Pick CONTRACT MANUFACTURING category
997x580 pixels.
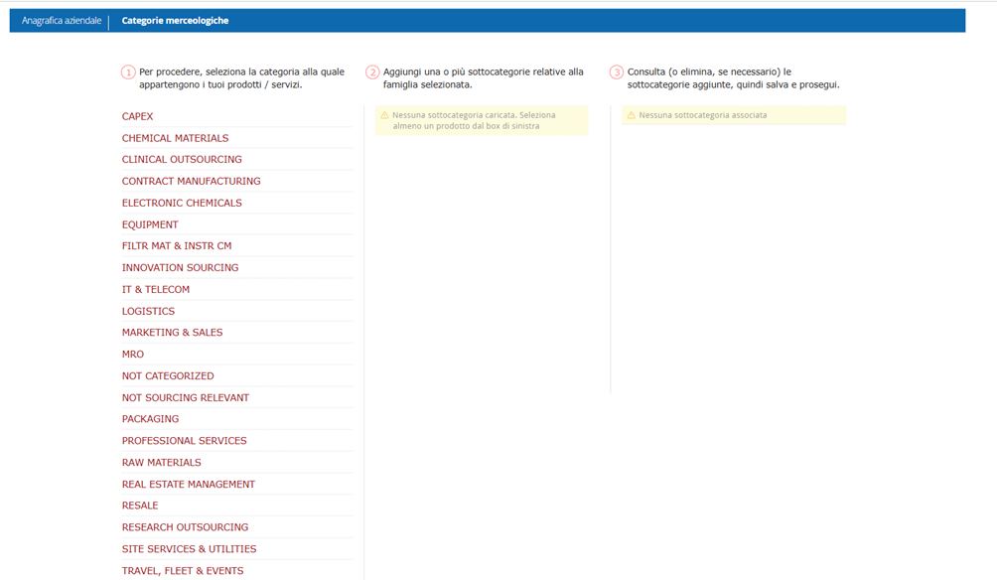click(192, 181)
